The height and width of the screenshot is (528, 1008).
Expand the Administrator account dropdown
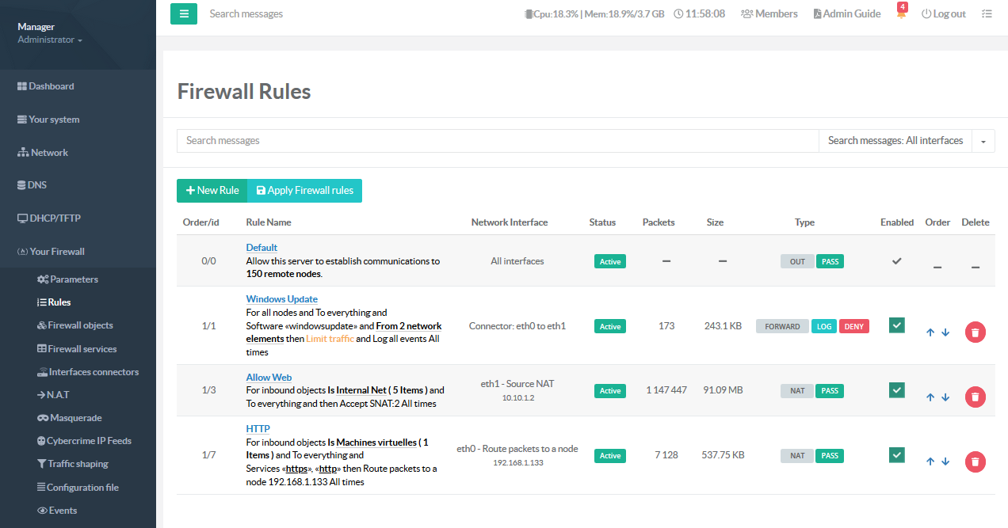coord(50,40)
